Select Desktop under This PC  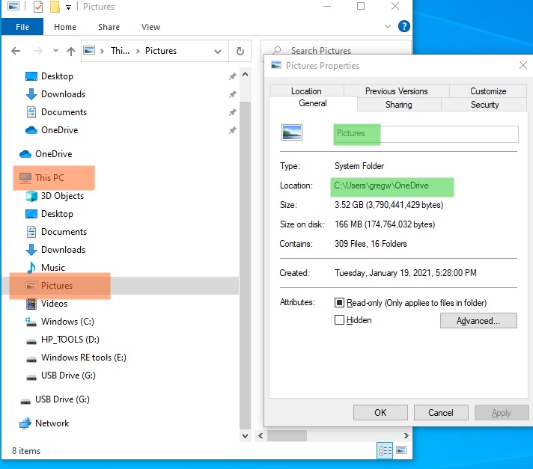[x=57, y=214]
